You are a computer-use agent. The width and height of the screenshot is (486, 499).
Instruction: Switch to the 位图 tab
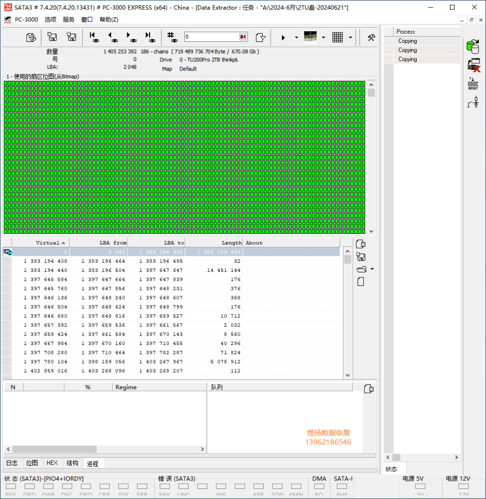tap(32, 463)
